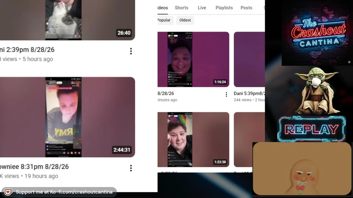This screenshot has height=198, width=353.
Task: Open the Live tab
Action: (x=202, y=8)
